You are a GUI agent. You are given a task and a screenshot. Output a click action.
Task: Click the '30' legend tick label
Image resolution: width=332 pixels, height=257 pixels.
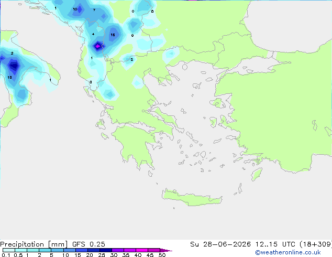(x=114, y=255)
